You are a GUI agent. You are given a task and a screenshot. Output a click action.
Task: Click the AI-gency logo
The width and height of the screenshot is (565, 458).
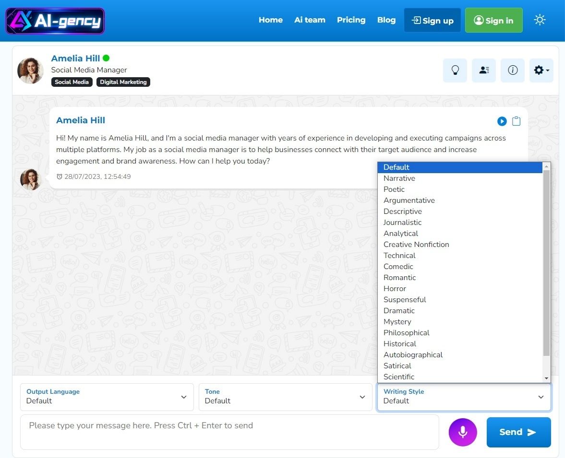point(55,21)
